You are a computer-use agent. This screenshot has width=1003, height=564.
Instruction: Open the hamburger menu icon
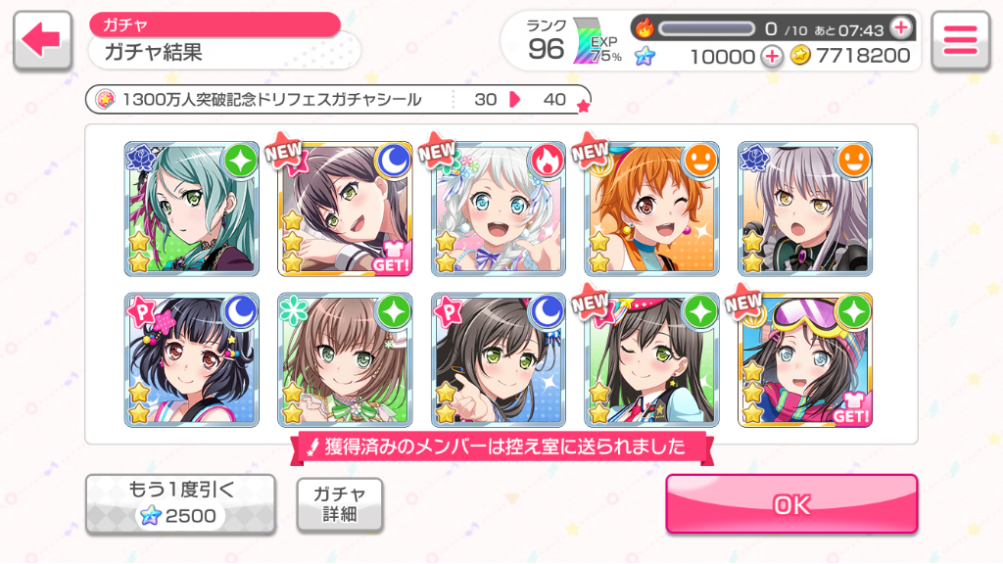960,39
